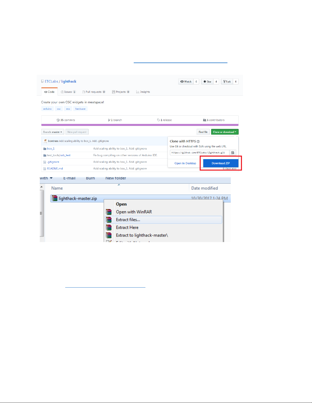312x403 pixels.
Task: Click the E-mail toolbar button in Explorer
Action: 69,178
